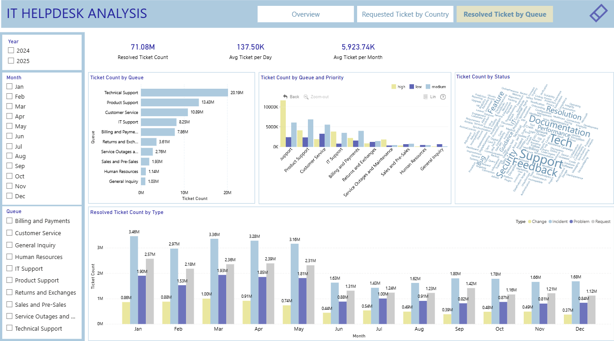Click the 137.50K Avg Ticket per Day value
The image size is (614, 341).
[251, 47]
